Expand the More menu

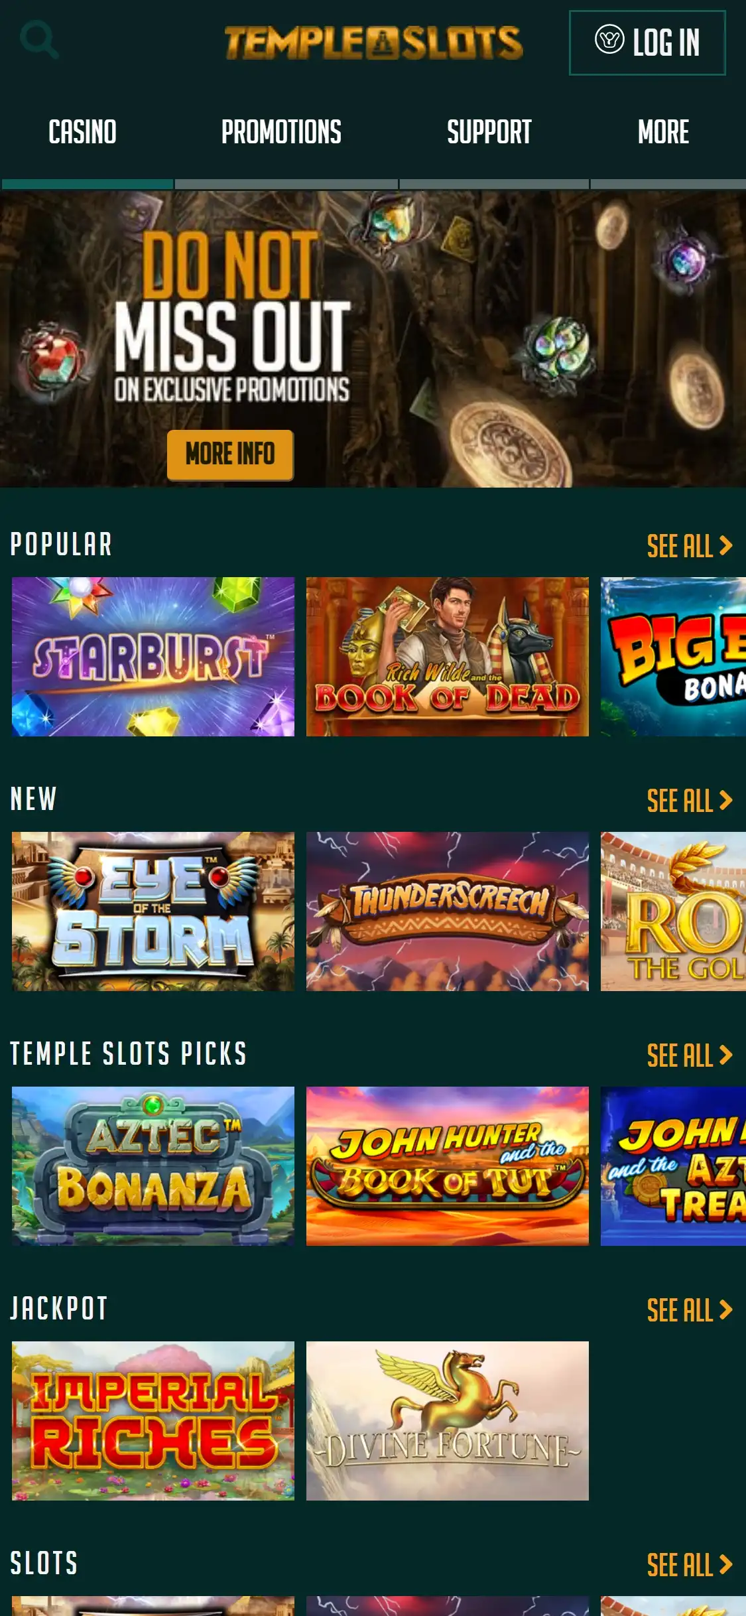(663, 132)
